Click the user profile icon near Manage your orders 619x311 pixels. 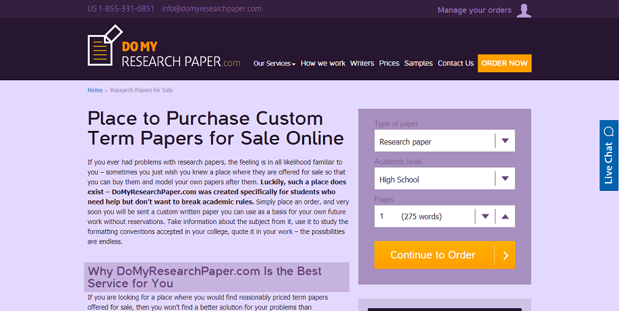pyautogui.click(x=524, y=11)
